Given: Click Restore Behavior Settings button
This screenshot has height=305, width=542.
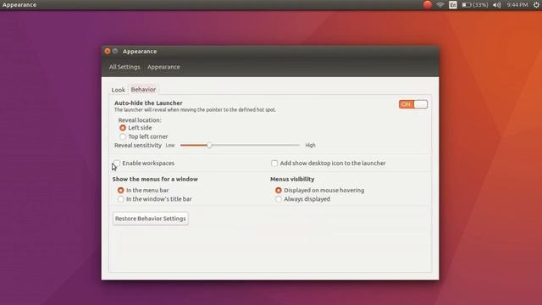Looking at the screenshot, I should click(151, 219).
